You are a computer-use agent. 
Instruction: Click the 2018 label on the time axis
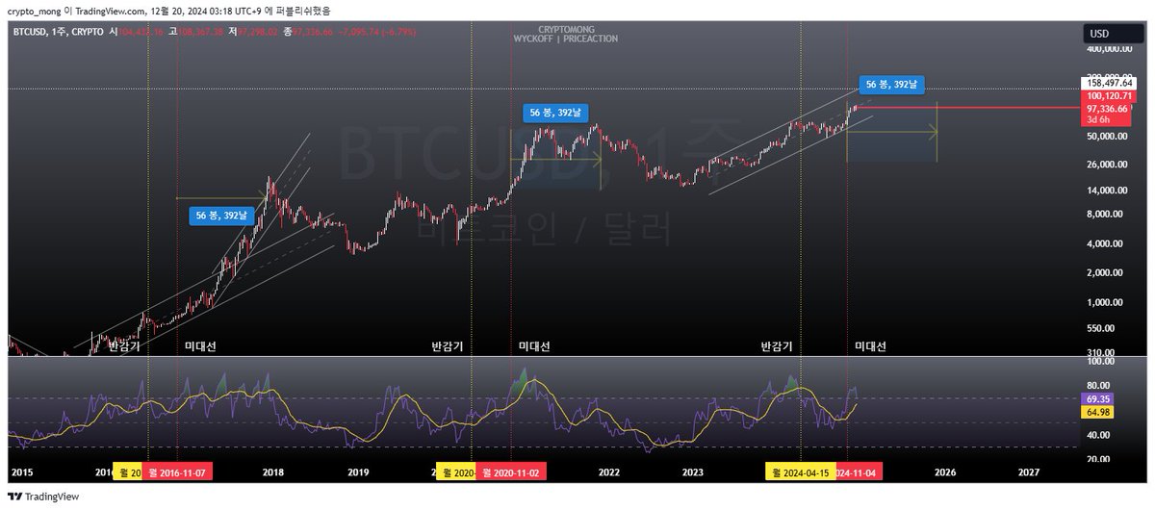[x=273, y=472]
